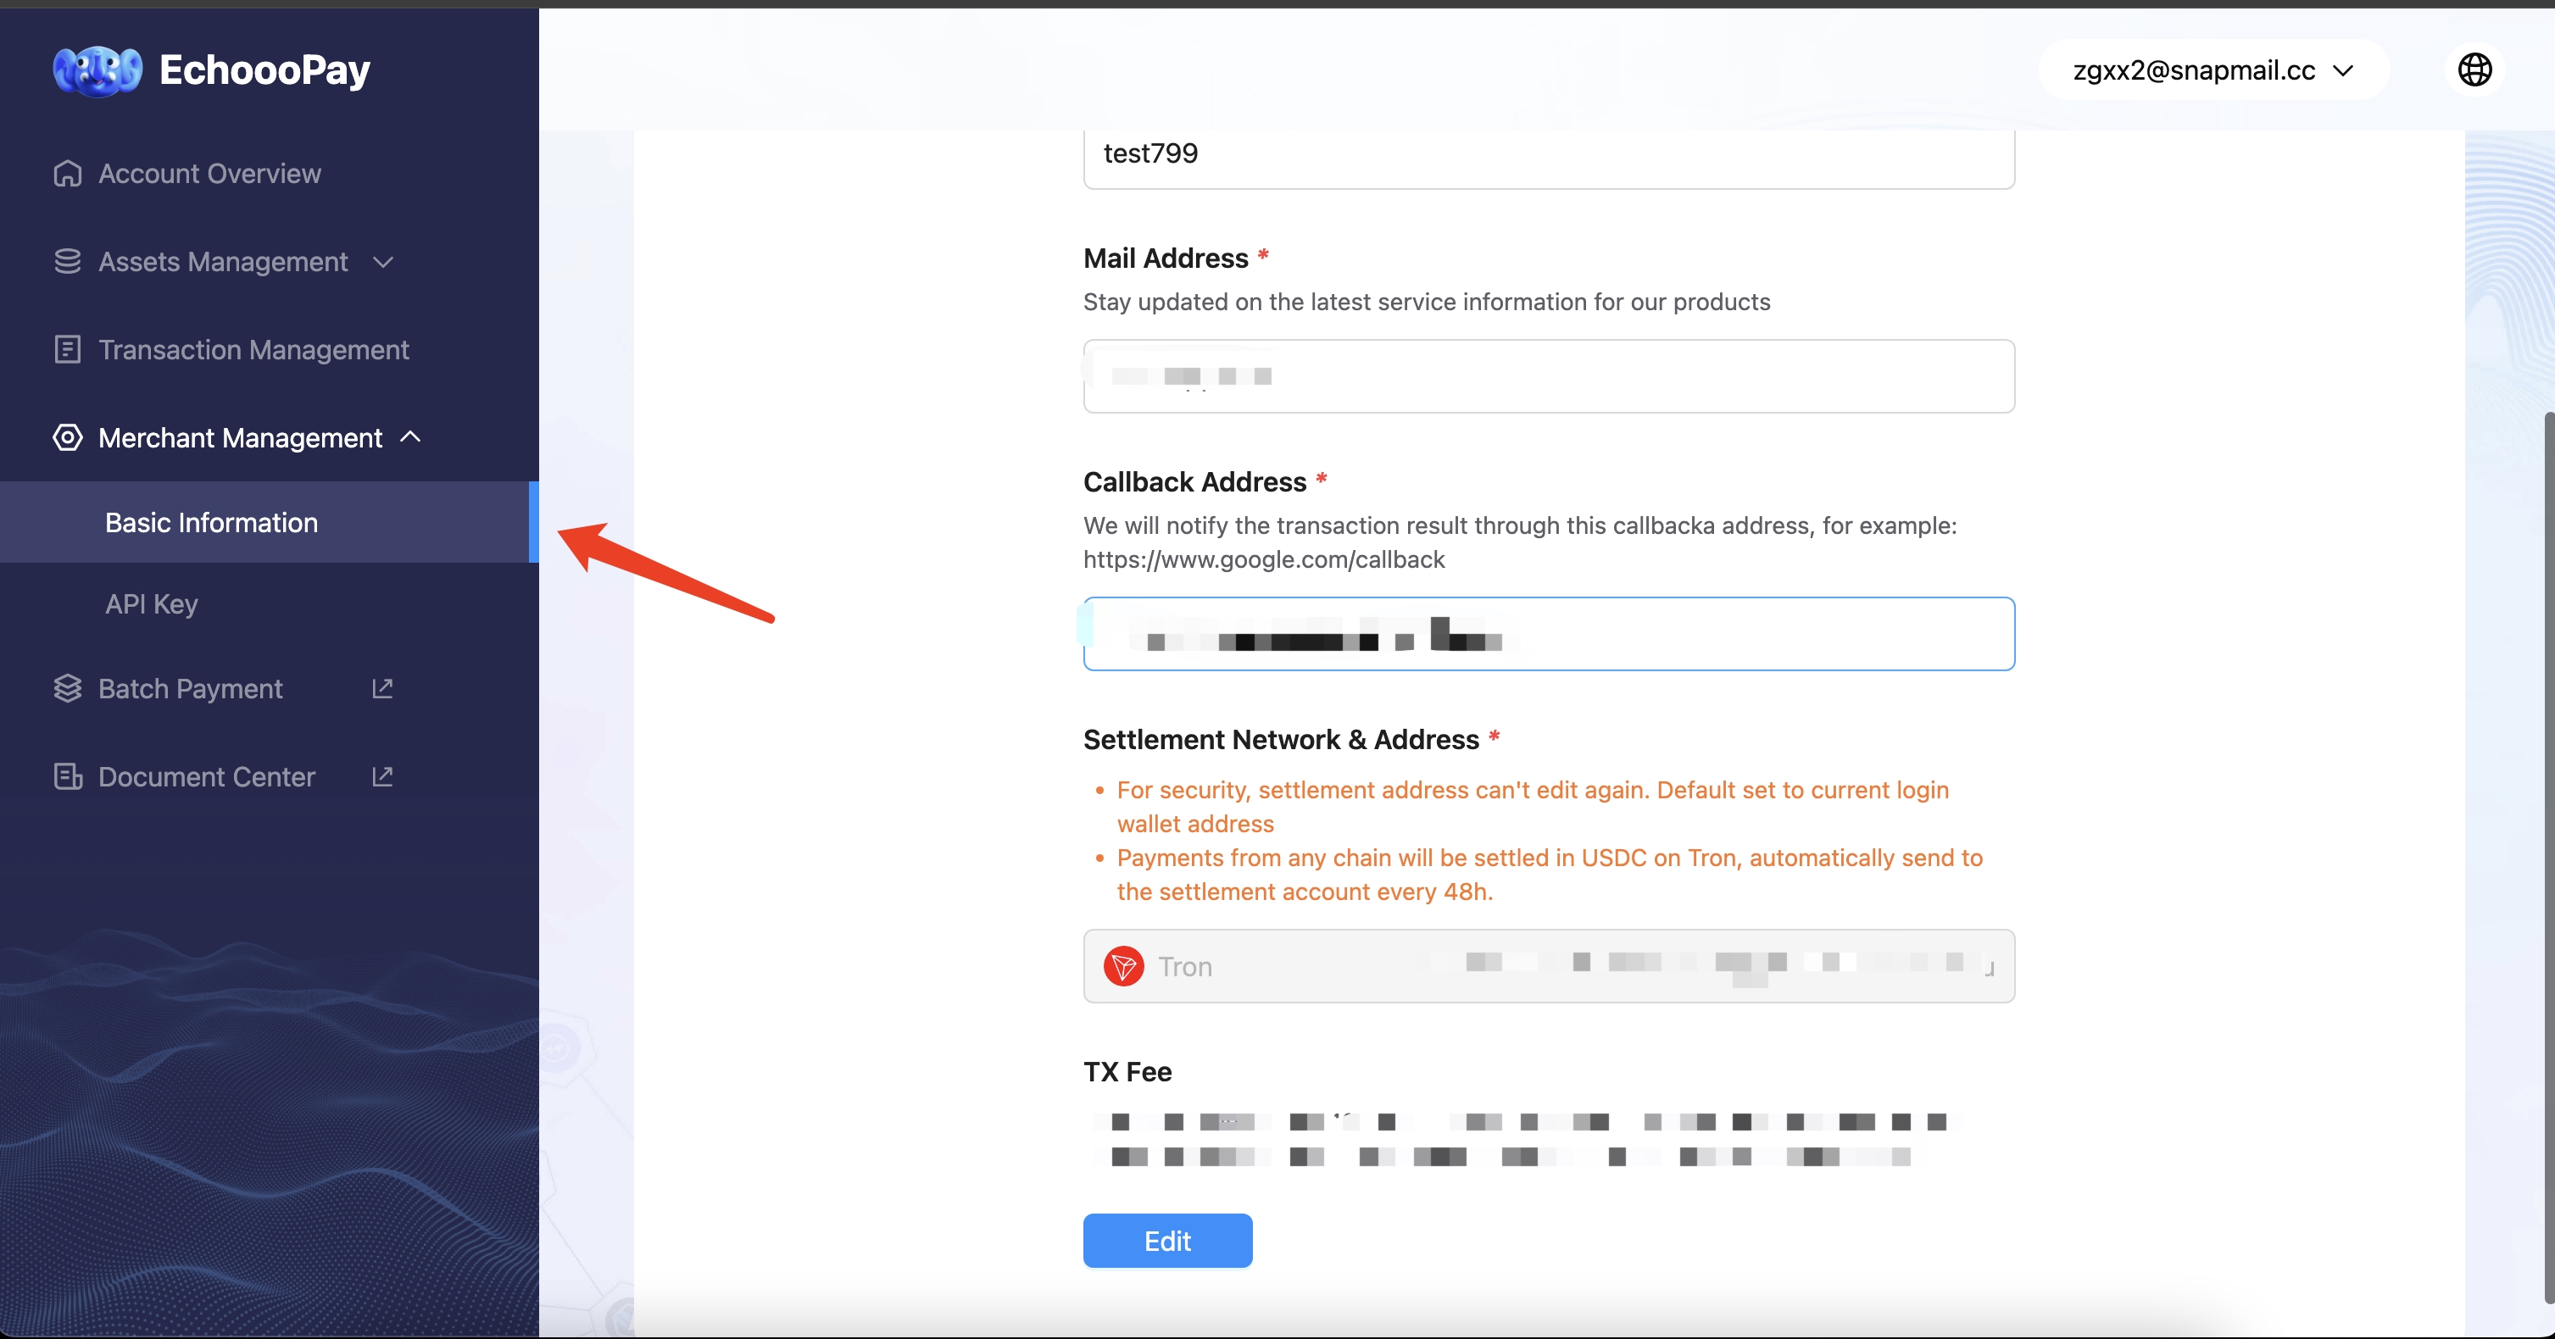Open the API Key menu item
Image resolution: width=2555 pixels, height=1339 pixels.
point(152,604)
